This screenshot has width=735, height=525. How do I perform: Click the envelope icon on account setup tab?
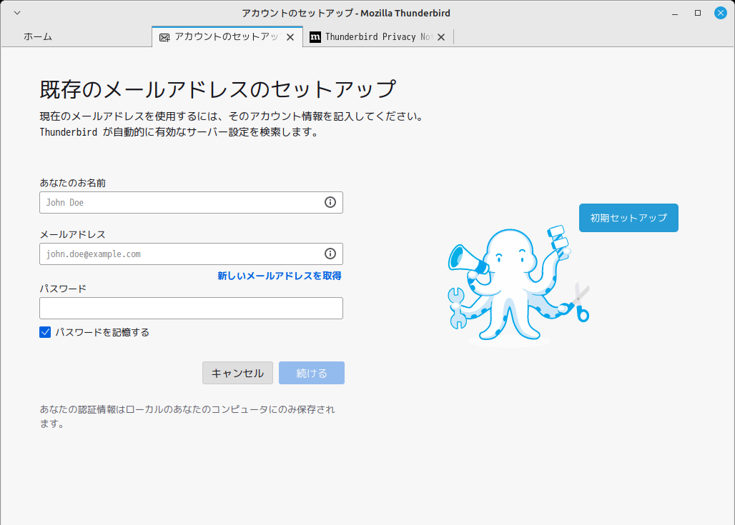pyautogui.click(x=164, y=37)
